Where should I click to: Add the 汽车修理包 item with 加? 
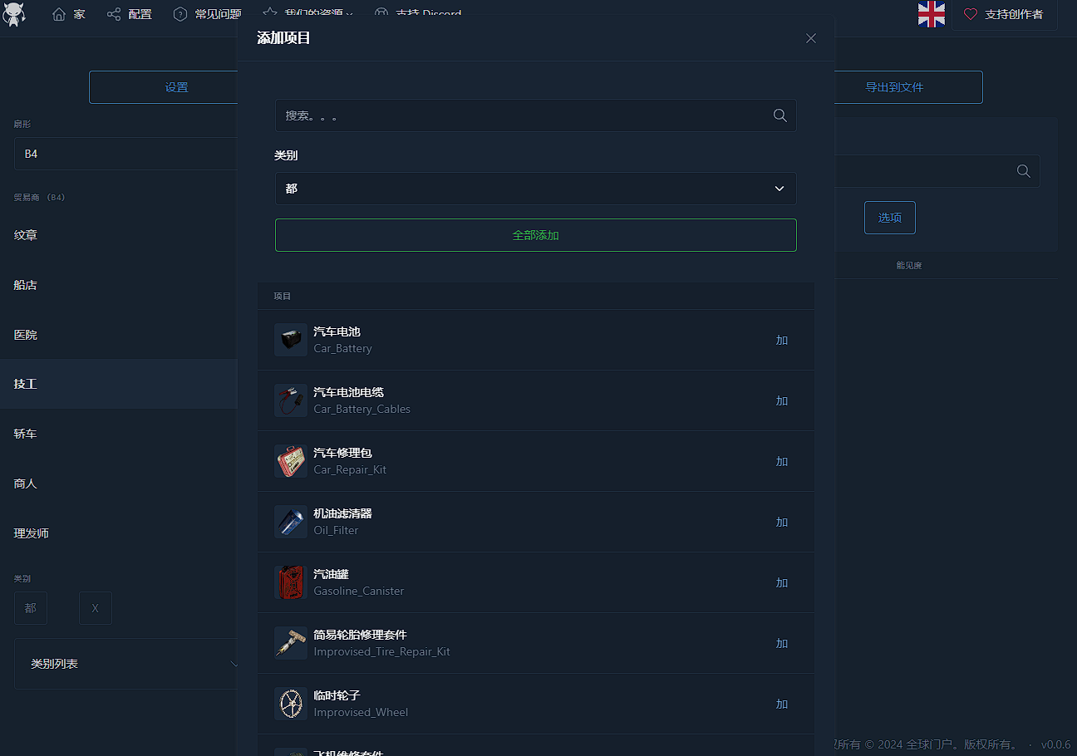[782, 461]
